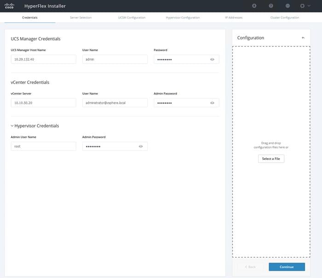This screenshot has width=322, height=278.
Task: Click the vCenter Credentials heading
Action: 30,82
